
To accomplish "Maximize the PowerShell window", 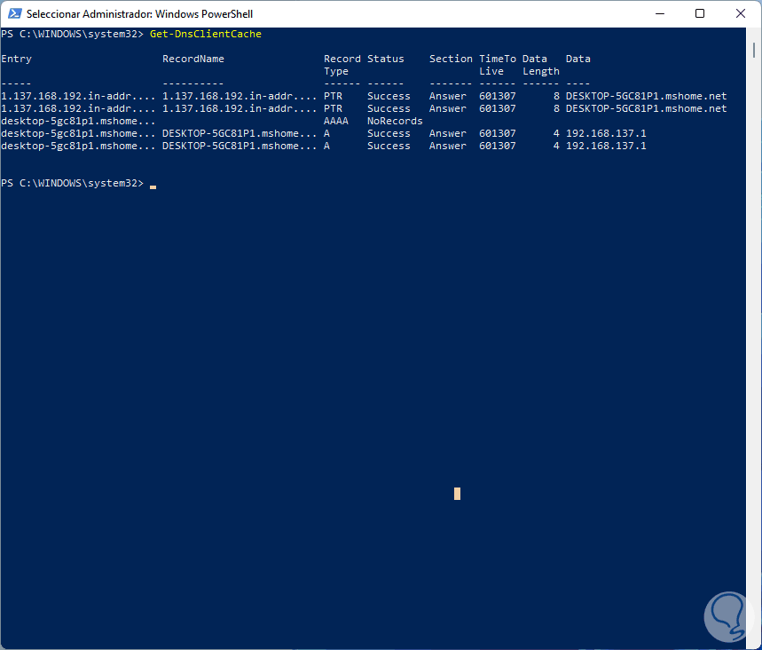I will click(x=700, y=13).
